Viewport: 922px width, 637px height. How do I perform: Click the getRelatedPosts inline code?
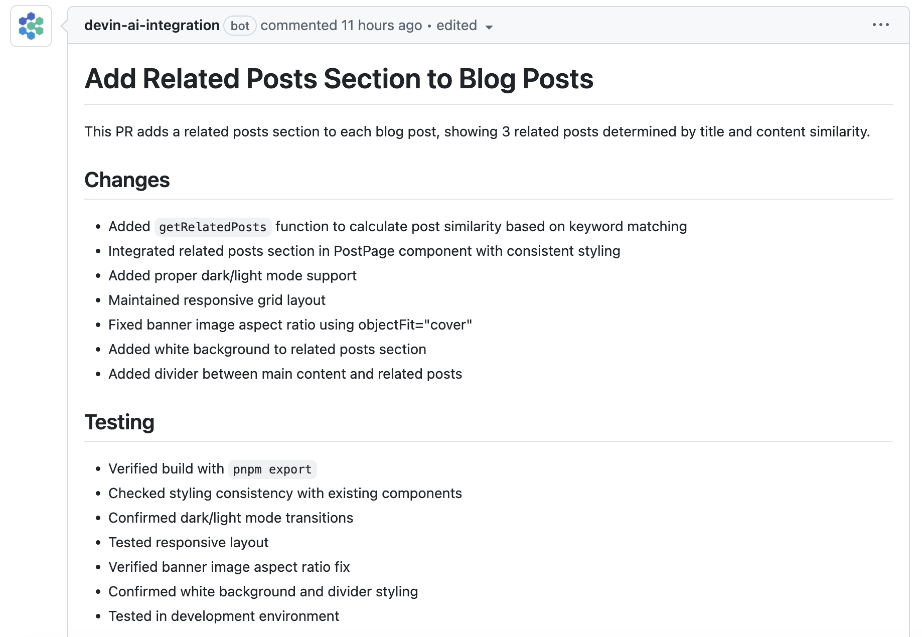(213, 227)
